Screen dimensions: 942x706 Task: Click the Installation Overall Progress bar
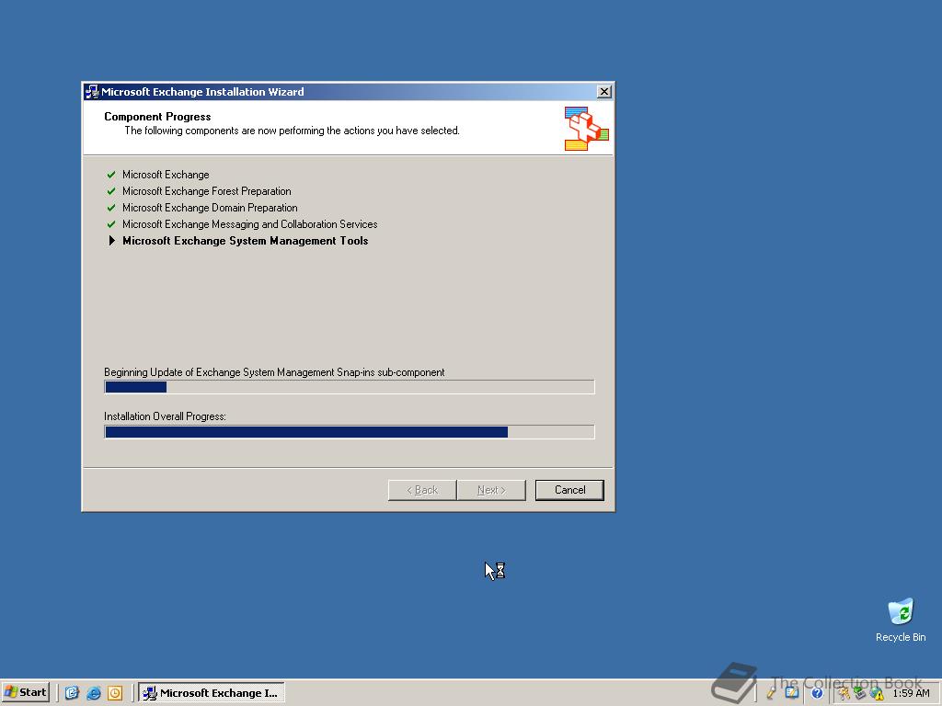click(350, 432)
